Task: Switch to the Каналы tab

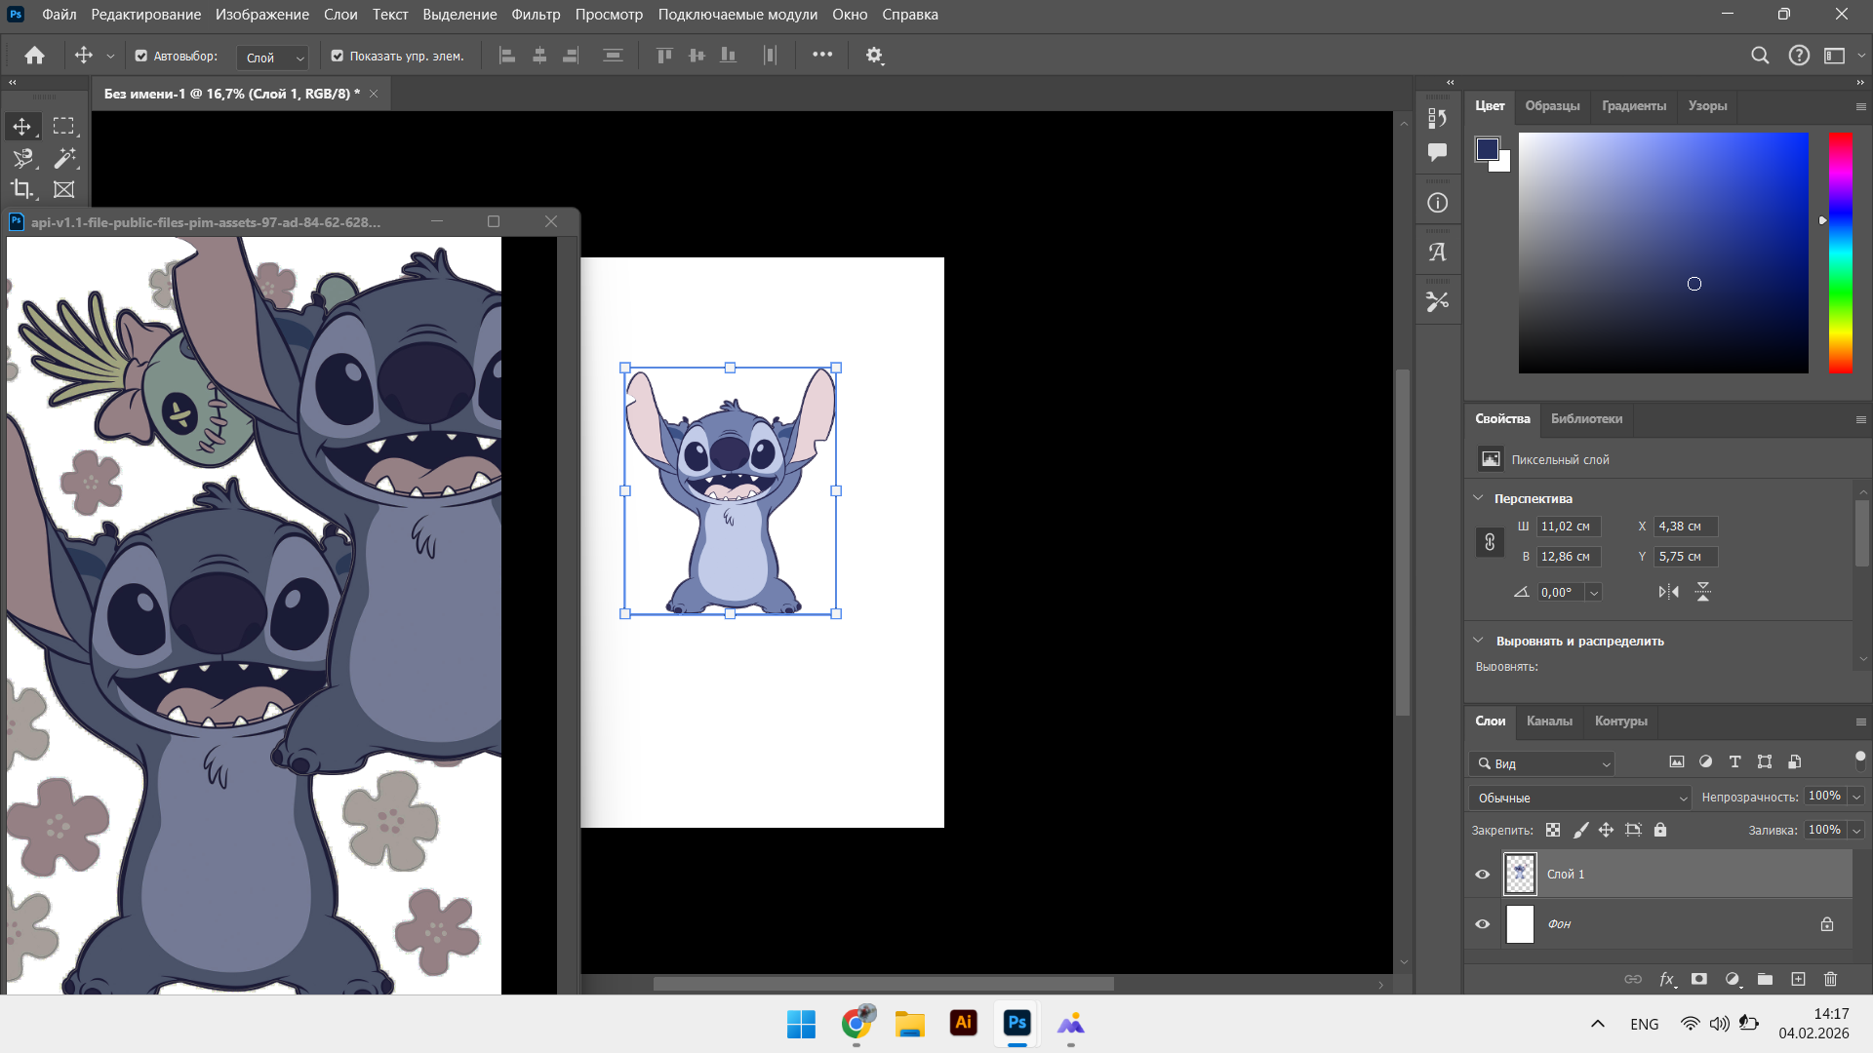Action: coord(1549,721)
